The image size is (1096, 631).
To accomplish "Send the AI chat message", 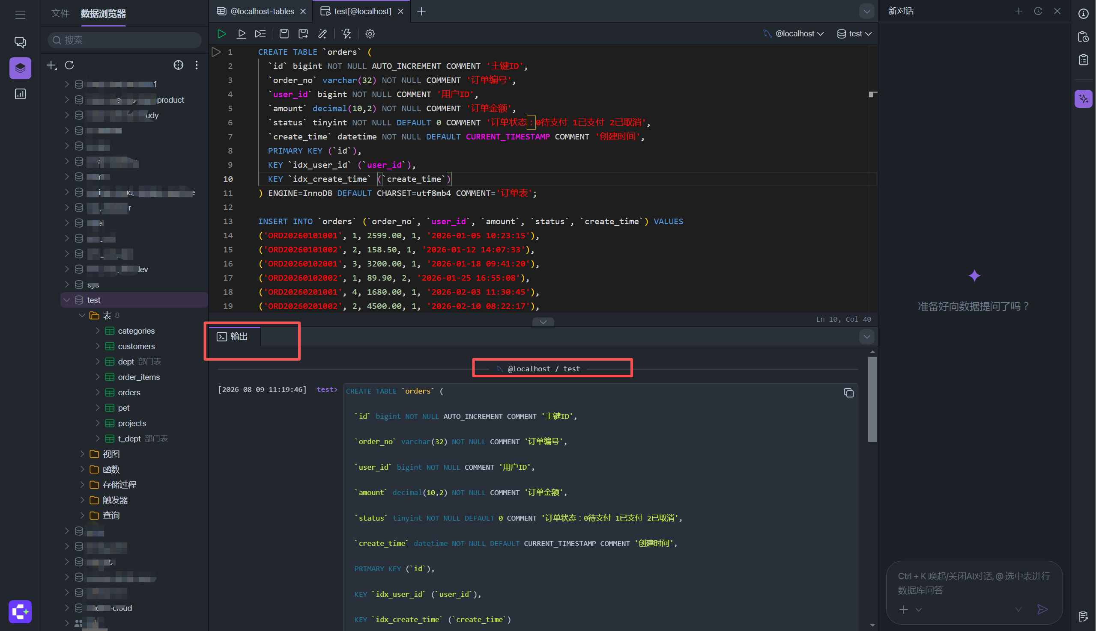I will [1042, 609].
